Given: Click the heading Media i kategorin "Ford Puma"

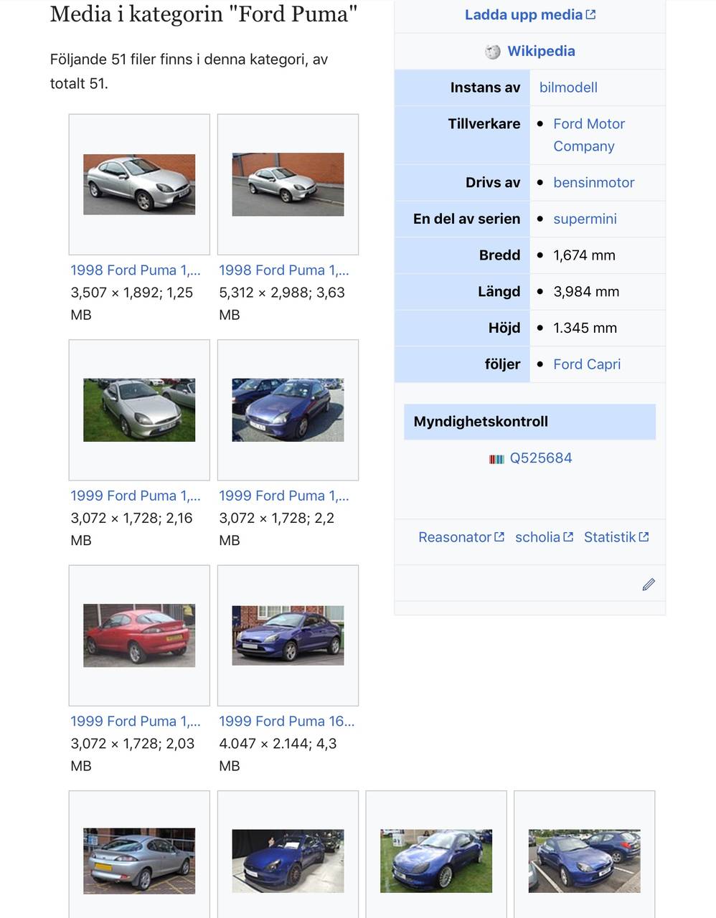Looking at the screenshot, I should [204, 14].
